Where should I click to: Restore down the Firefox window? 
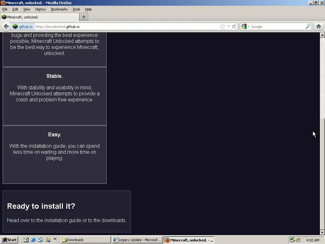coord(316,3)
